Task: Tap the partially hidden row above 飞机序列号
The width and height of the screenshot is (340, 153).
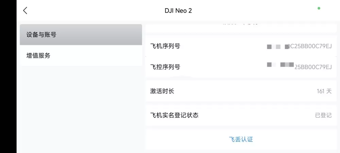Action: pyautogui.click(x=241, y=28)
